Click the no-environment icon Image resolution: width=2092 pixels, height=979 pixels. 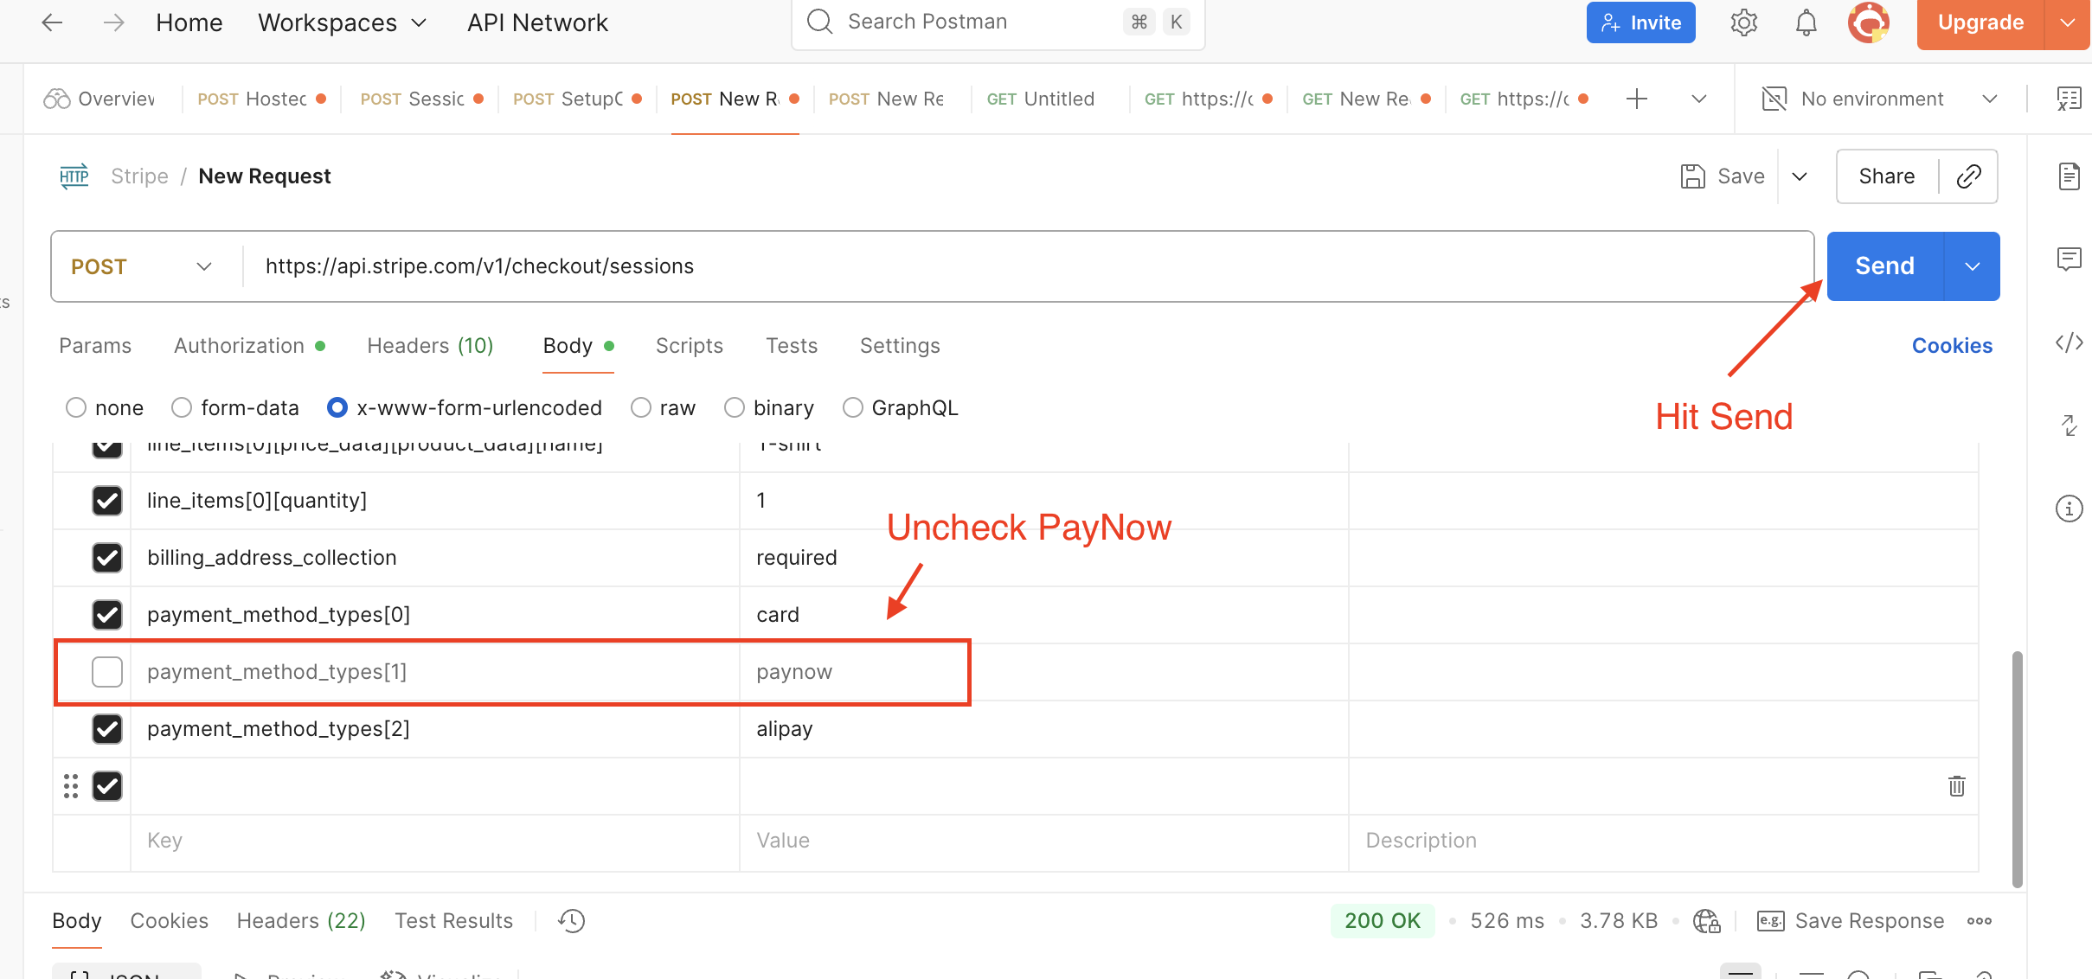(1774, 99)
